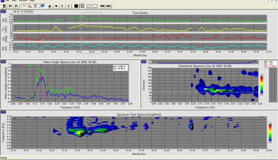The width and height of the screenshot is (278, 160).
Task: Open the View menu
Action: [14, 1]
